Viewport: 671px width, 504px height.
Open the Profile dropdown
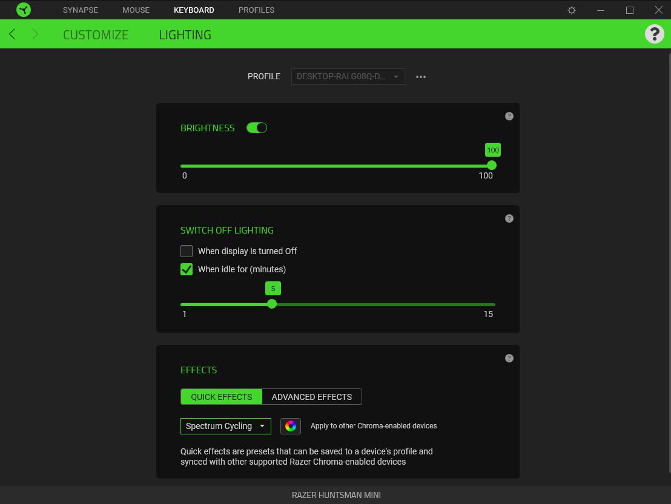(x=348, y=77)
